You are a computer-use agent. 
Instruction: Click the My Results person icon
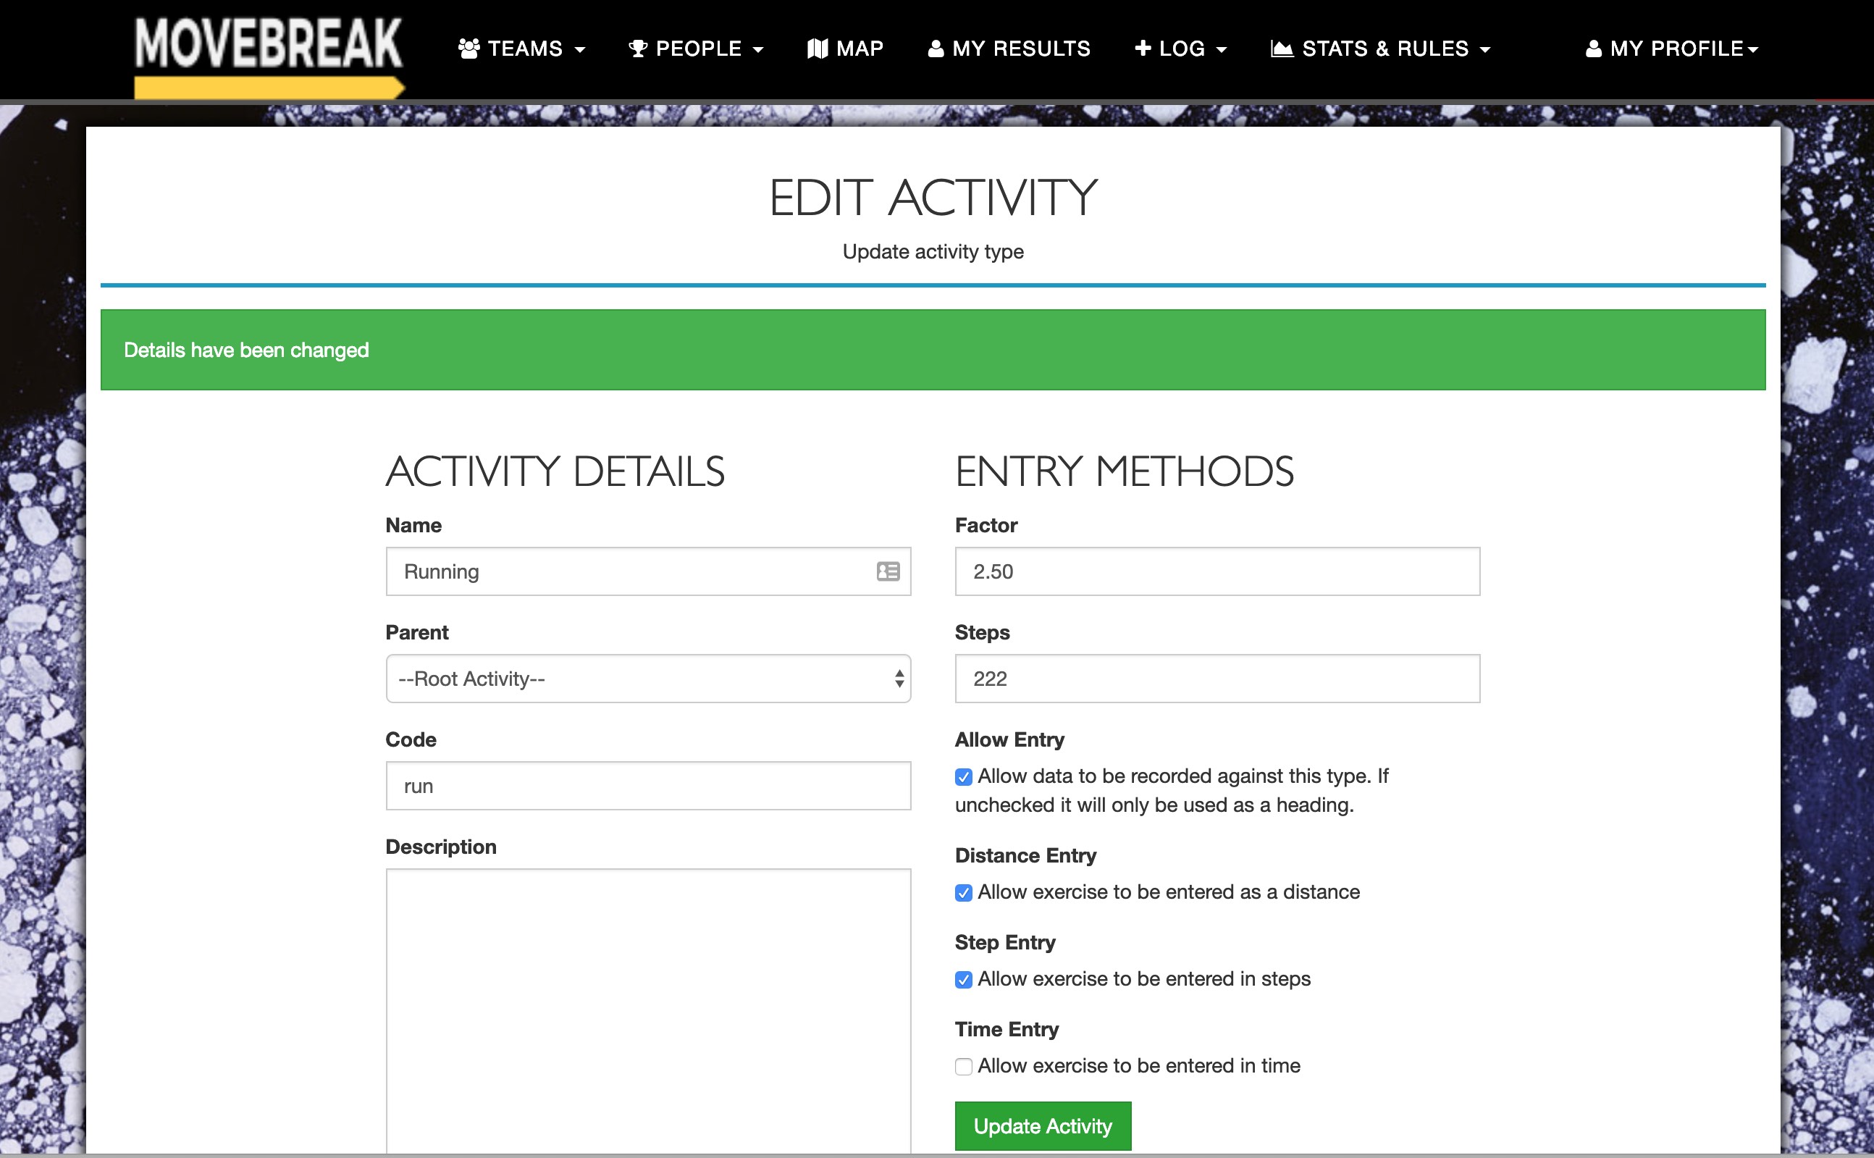click(x=935, y=49)
